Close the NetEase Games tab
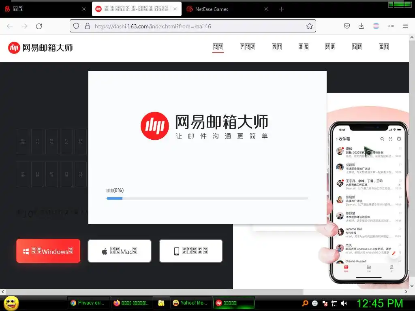Viewport: 415px width, 311px height. [x=266, y=9]
